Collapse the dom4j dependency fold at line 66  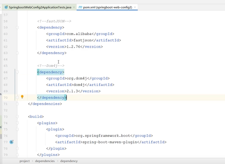tap(17, 72)
